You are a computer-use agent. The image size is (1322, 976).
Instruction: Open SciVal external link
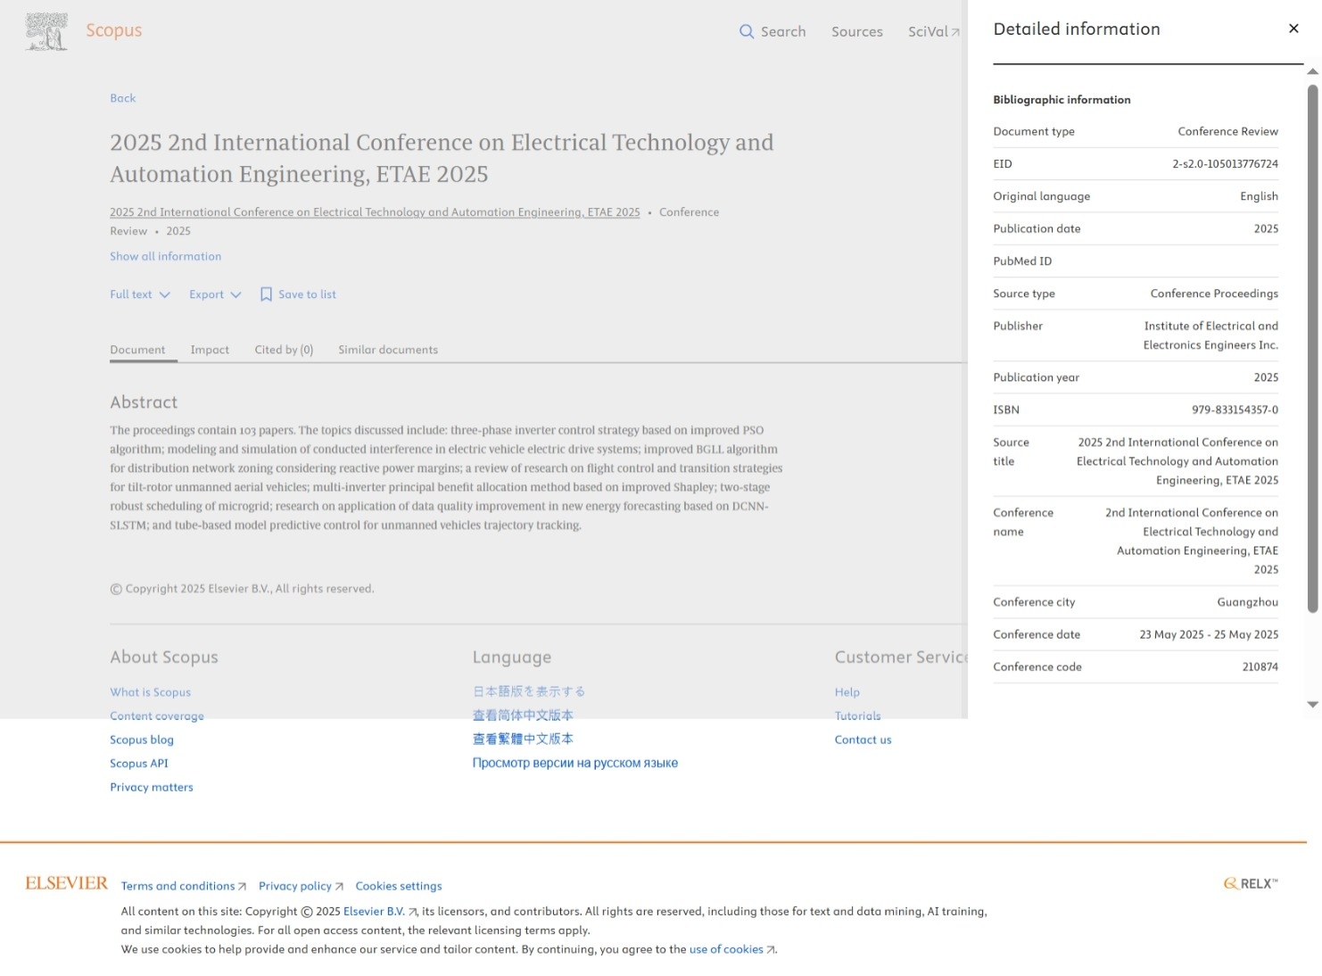(x=934, y=31)
